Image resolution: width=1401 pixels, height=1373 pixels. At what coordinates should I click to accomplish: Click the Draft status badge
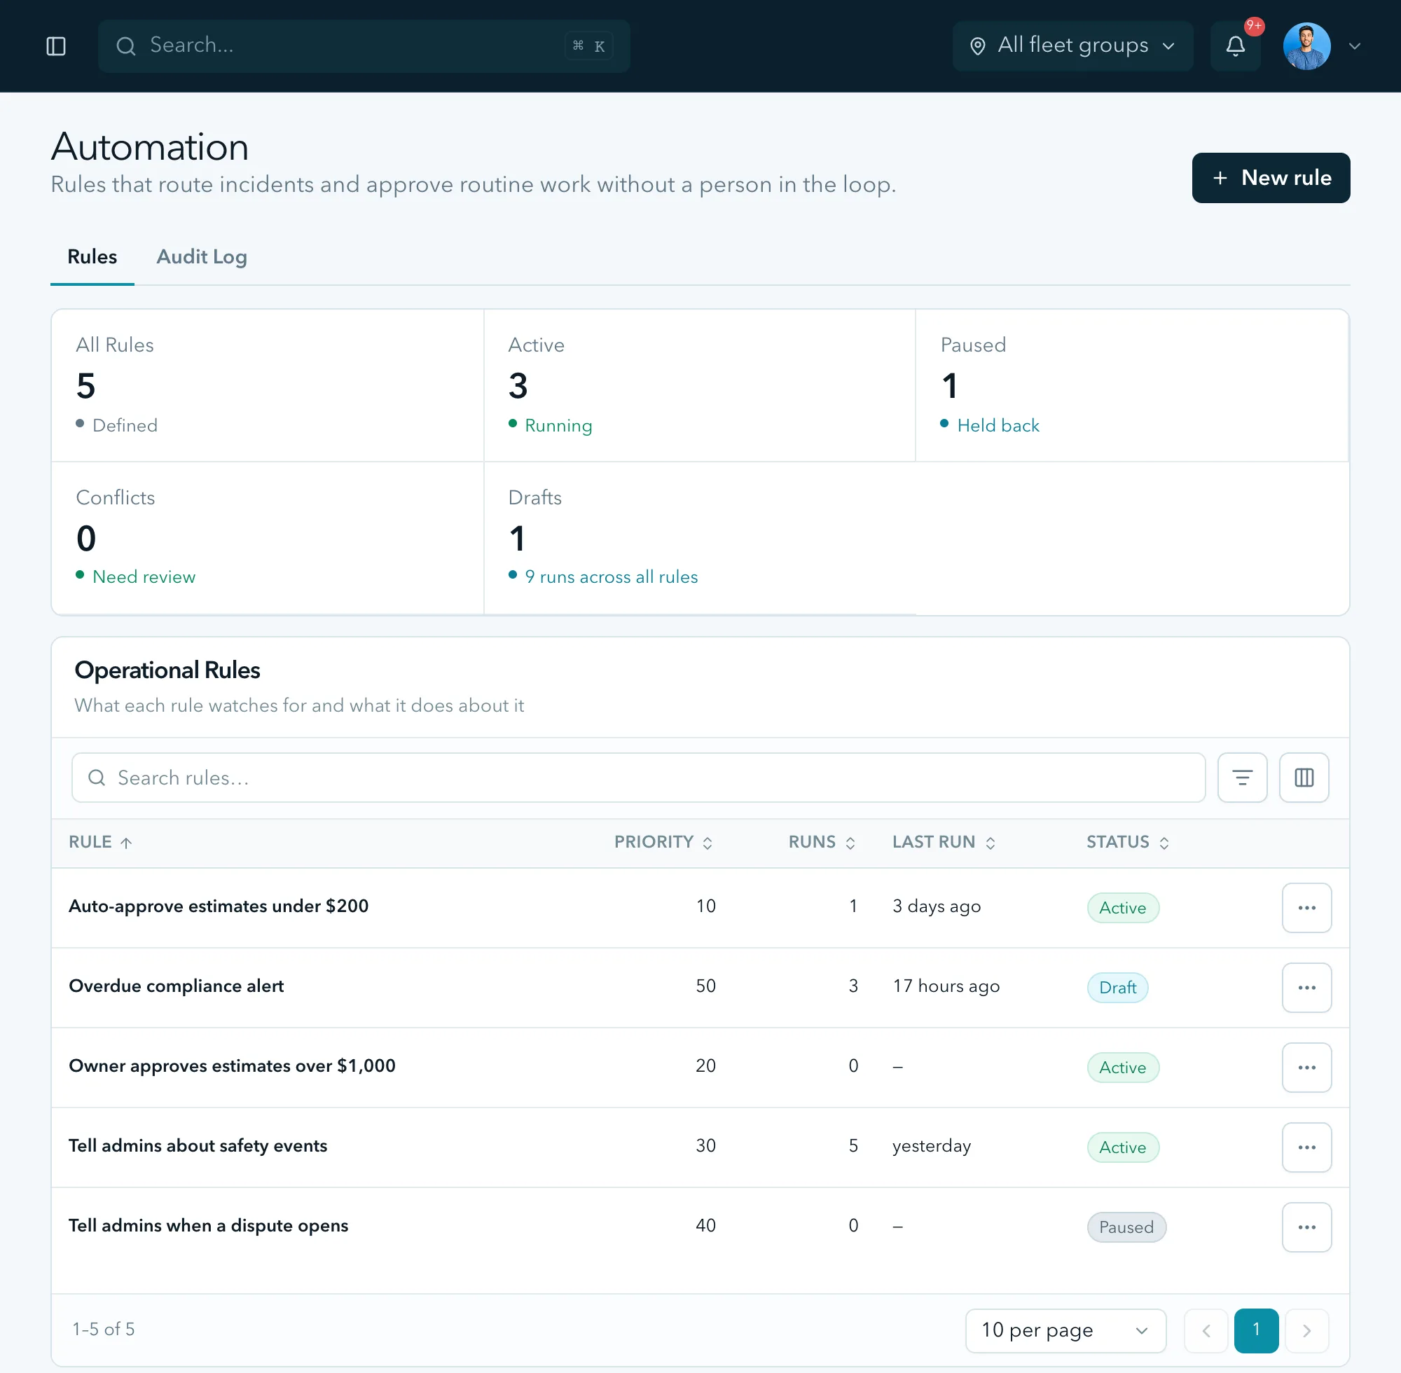(x=1117, y=988)
